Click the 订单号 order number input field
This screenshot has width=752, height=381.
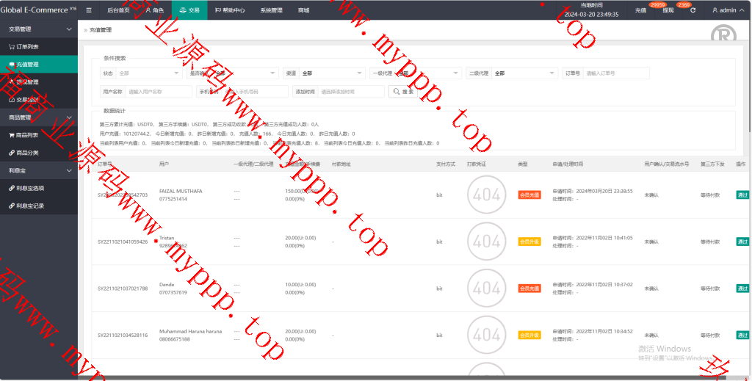click(616, 73)
